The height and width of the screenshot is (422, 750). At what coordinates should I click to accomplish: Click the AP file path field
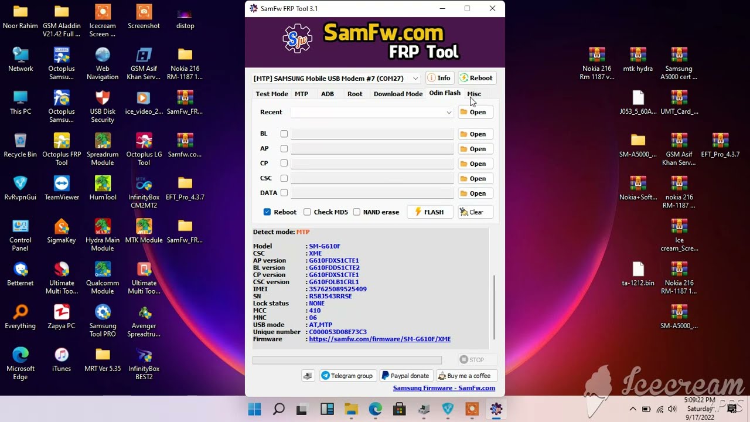372,149
